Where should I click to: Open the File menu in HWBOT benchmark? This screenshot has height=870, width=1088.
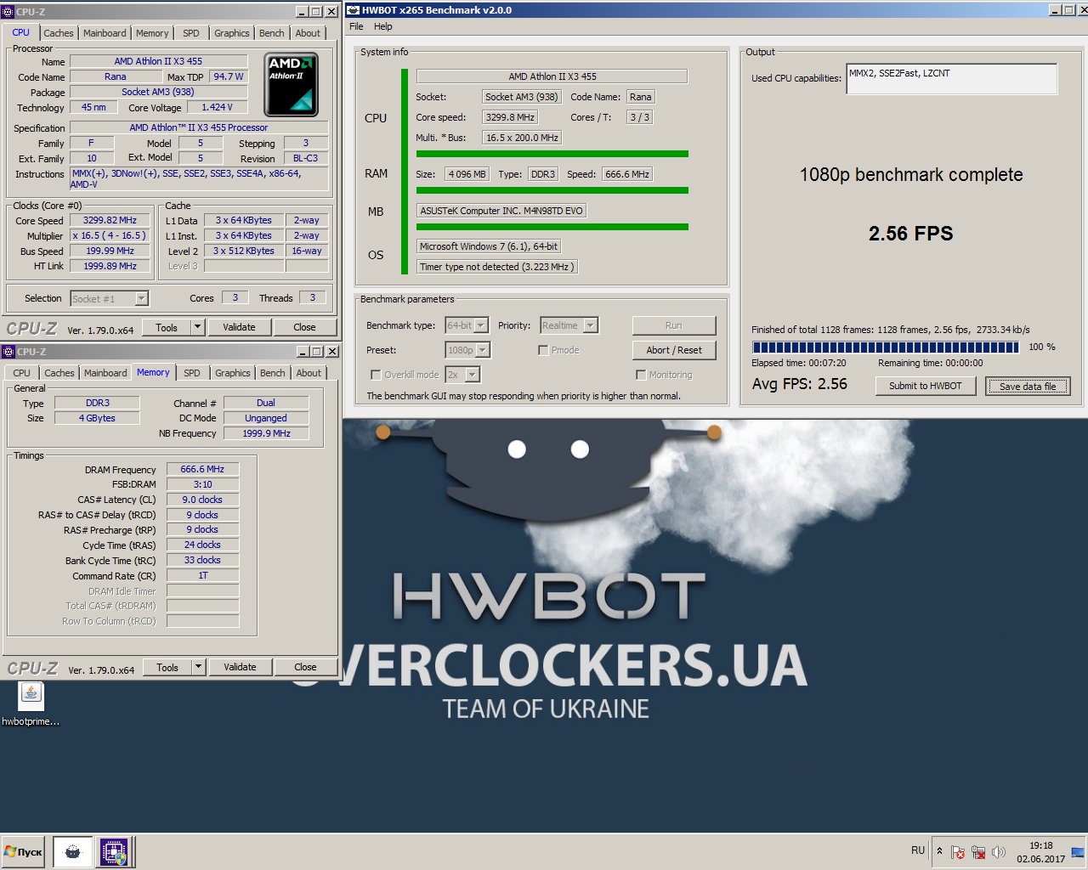pyautogui.click(x=356, y=26)
